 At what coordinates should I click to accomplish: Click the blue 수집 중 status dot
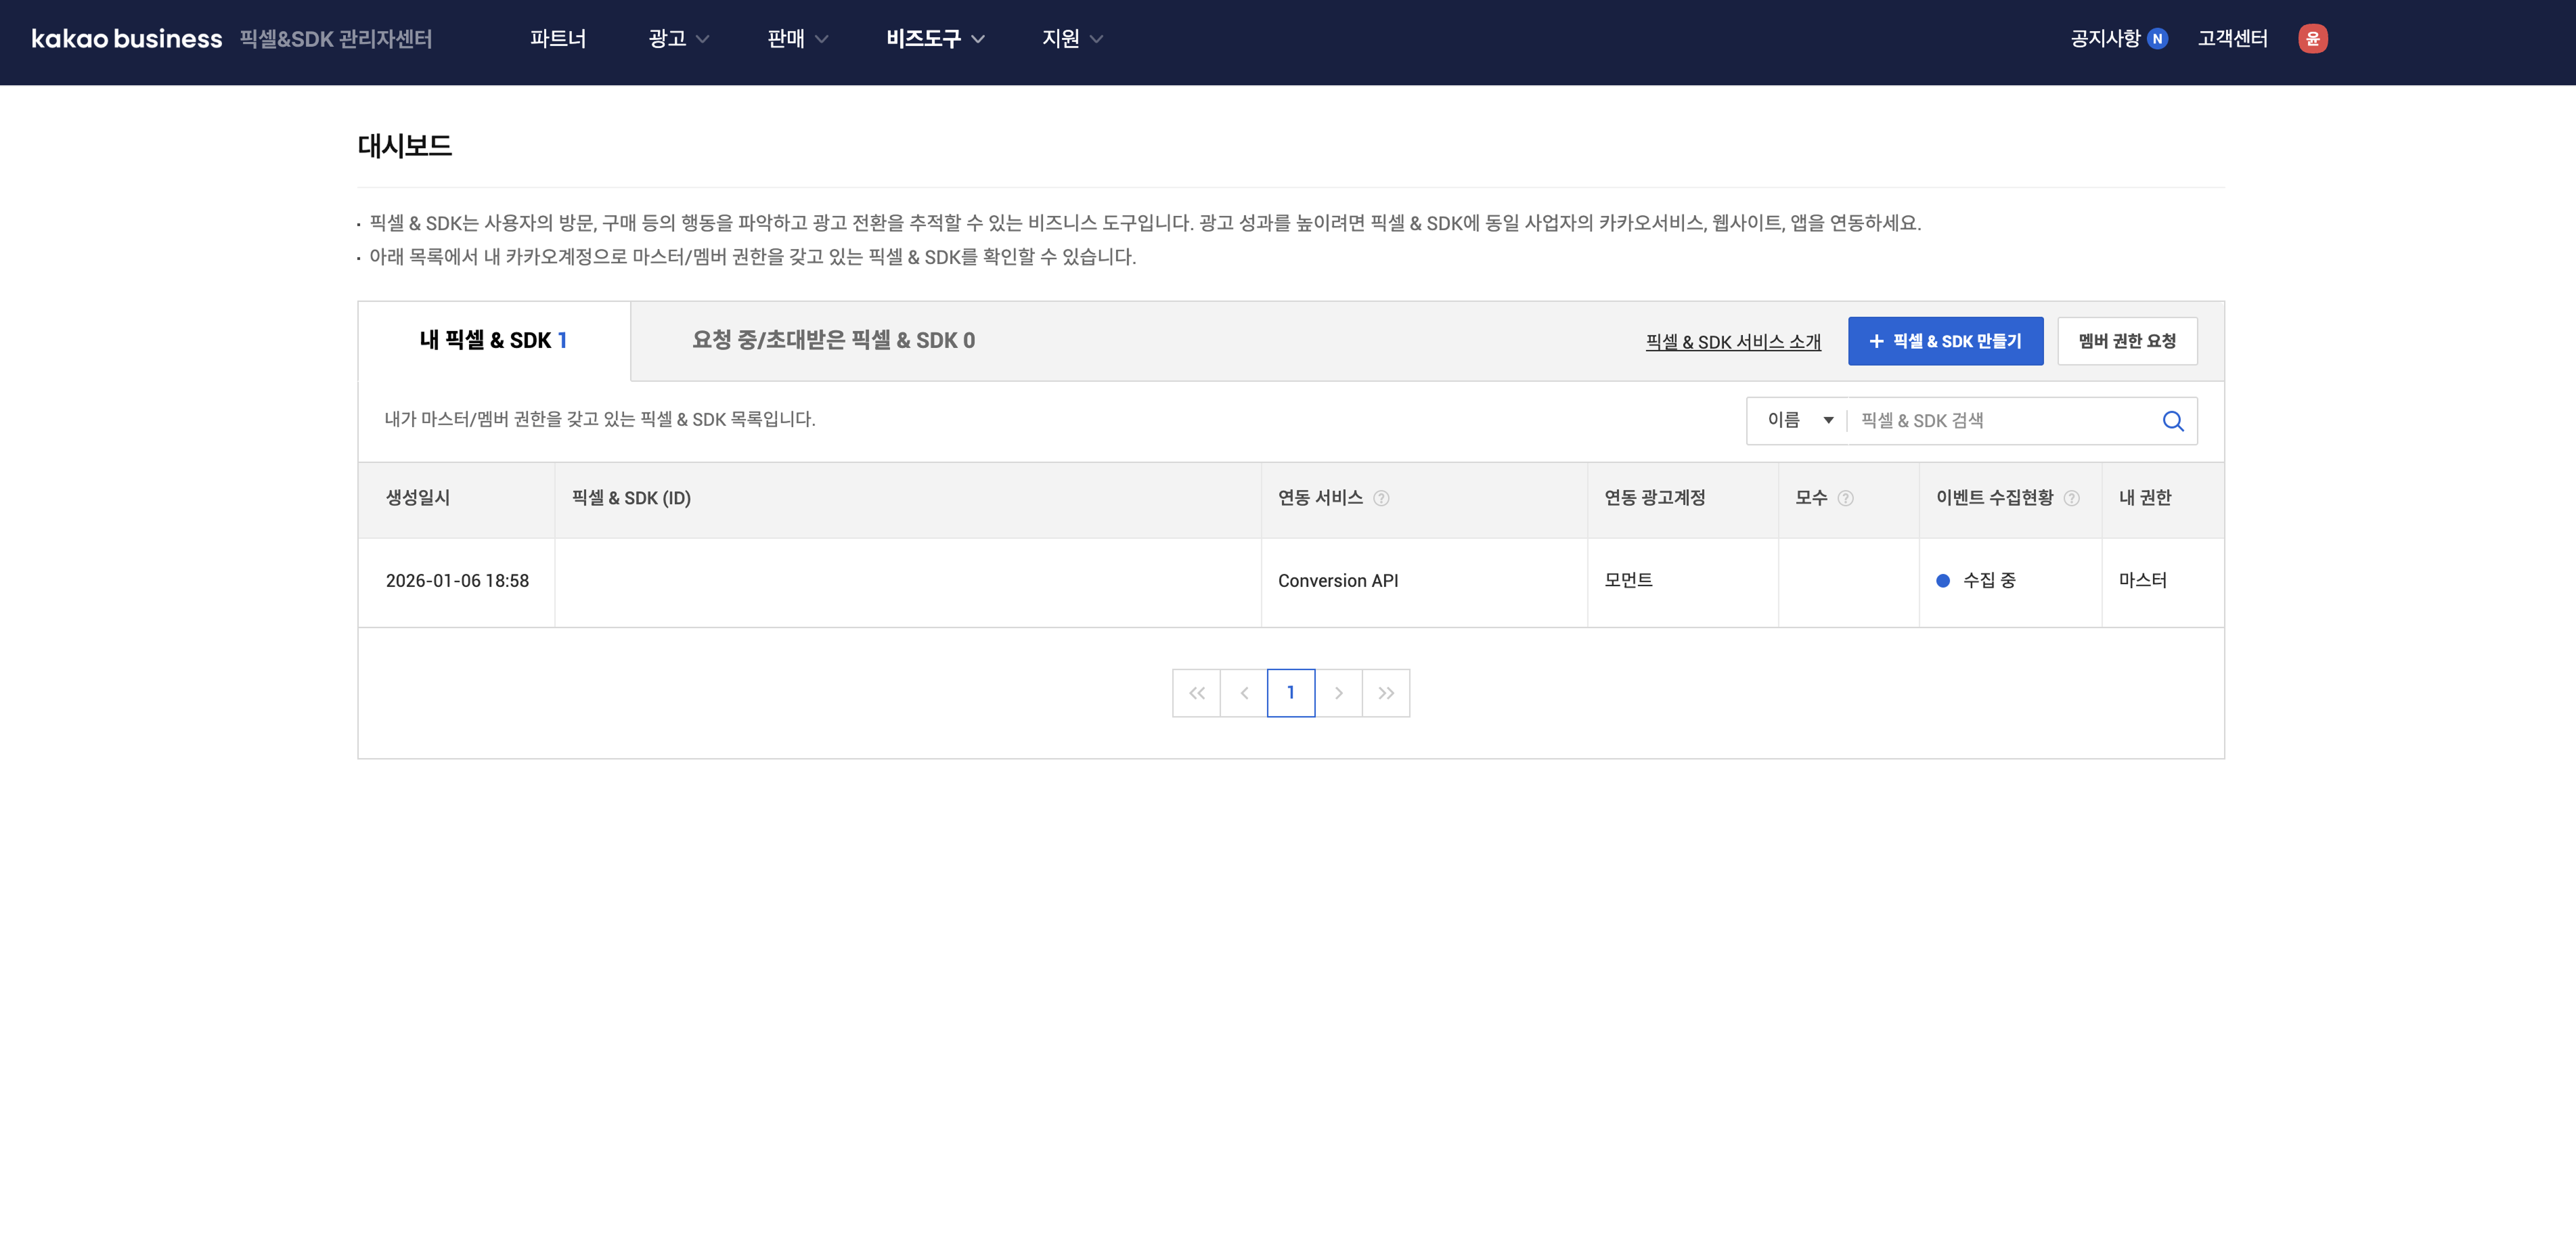pos(1943,581)
